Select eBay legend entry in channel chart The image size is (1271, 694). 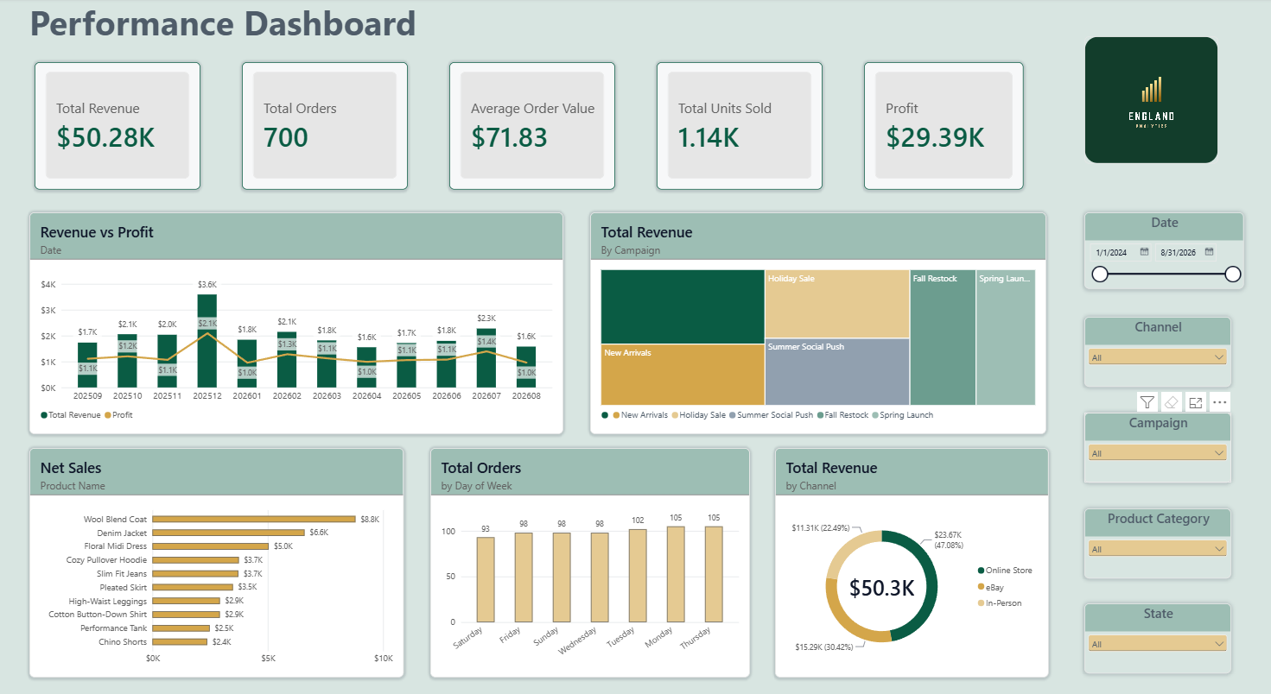[x=990, y=587]
